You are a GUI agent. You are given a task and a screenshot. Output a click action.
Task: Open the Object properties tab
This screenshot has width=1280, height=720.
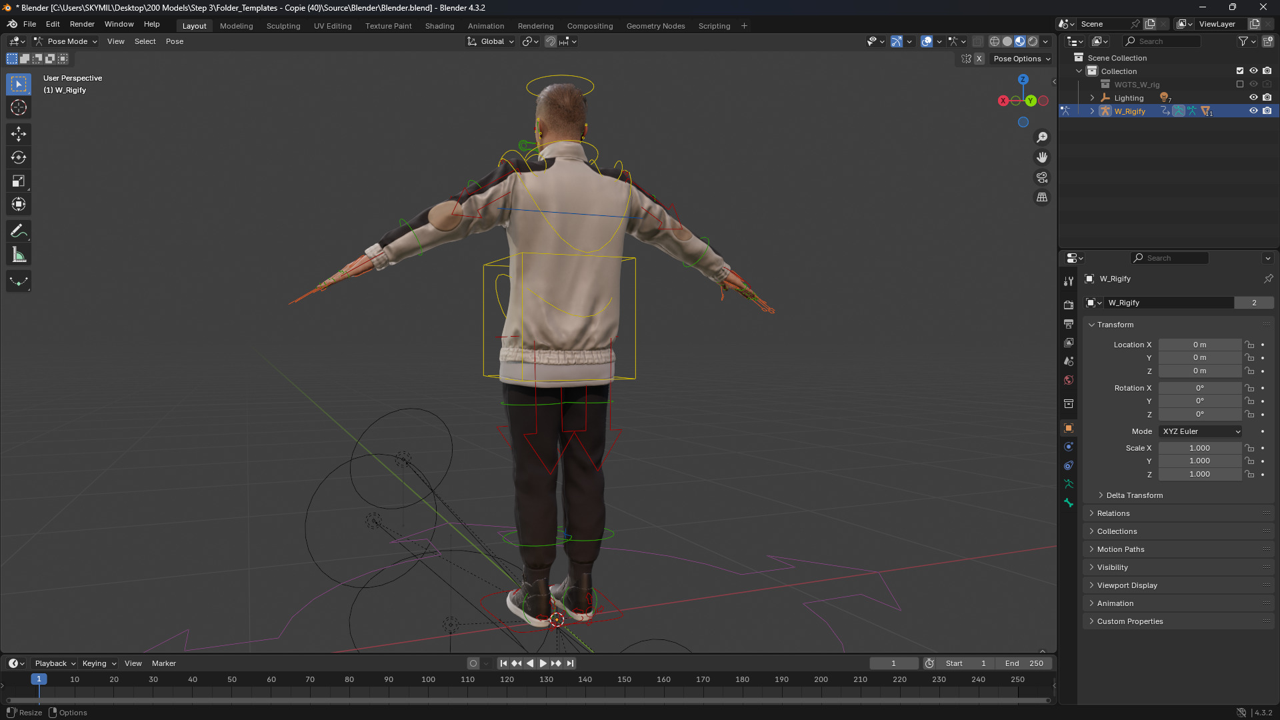(1069, 428)
